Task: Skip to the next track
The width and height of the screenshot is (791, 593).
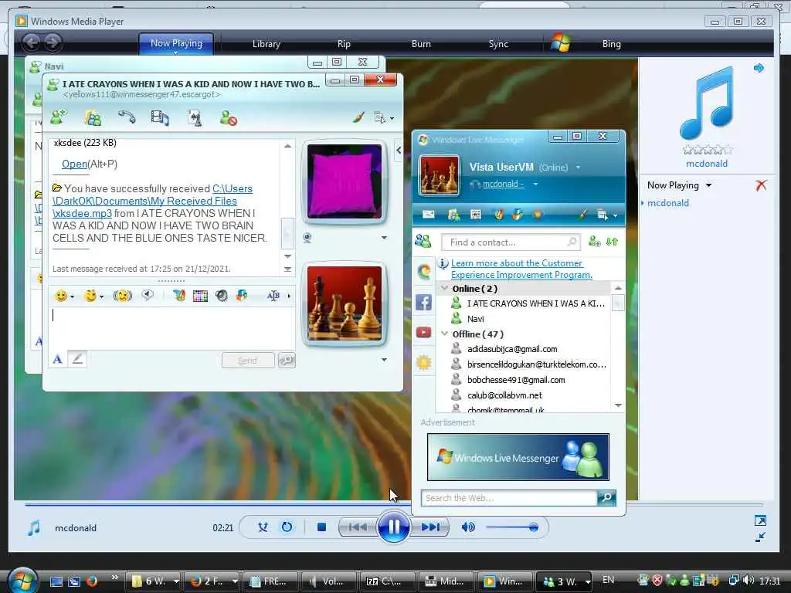Action: 429,527
